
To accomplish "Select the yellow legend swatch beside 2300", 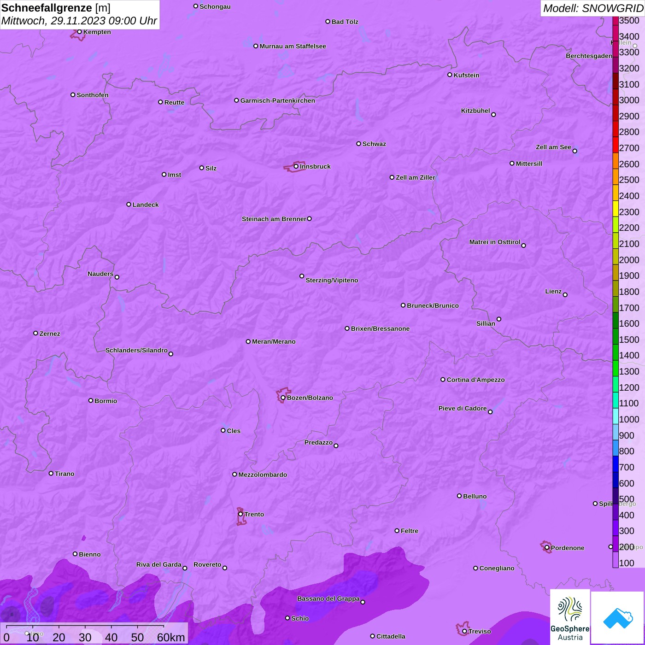I will (x=616, y=209).
